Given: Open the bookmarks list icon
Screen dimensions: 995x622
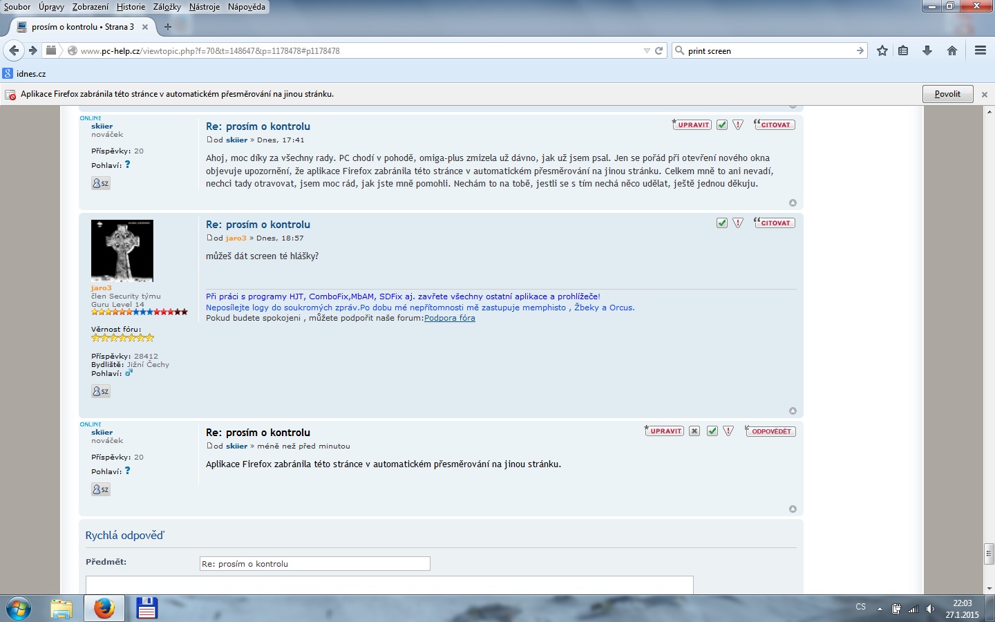Looking at the screenshot, I should pyautogui.click(x=903, y=50).
